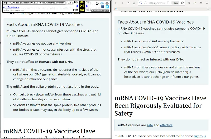Go forward in the Firefox window
The height and width of the screenshot is (139, 211).
coord(122,3)
